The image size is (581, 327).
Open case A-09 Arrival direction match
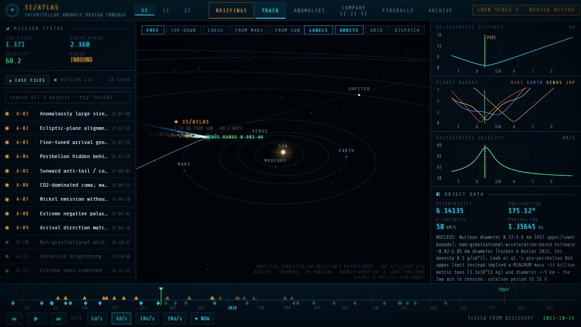coord(68,228)
